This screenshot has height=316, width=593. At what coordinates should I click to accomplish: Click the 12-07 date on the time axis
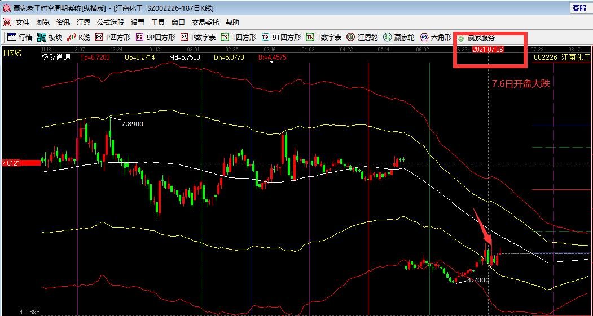pyautogui.click(x=78, y=50)
